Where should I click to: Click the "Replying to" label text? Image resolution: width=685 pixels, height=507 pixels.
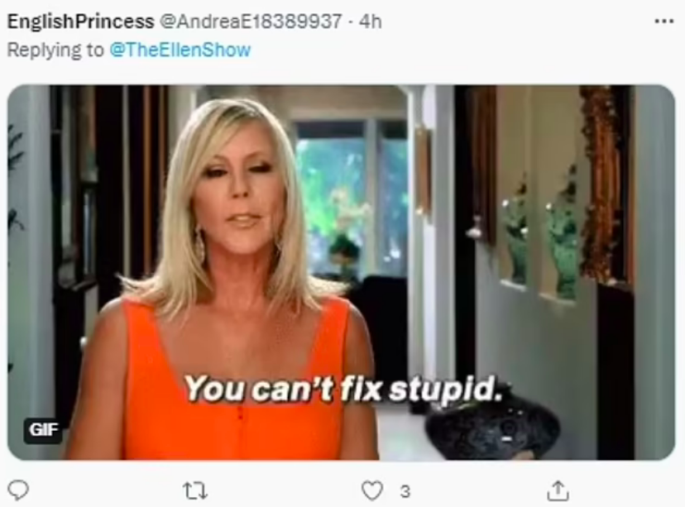click(55, 50)
